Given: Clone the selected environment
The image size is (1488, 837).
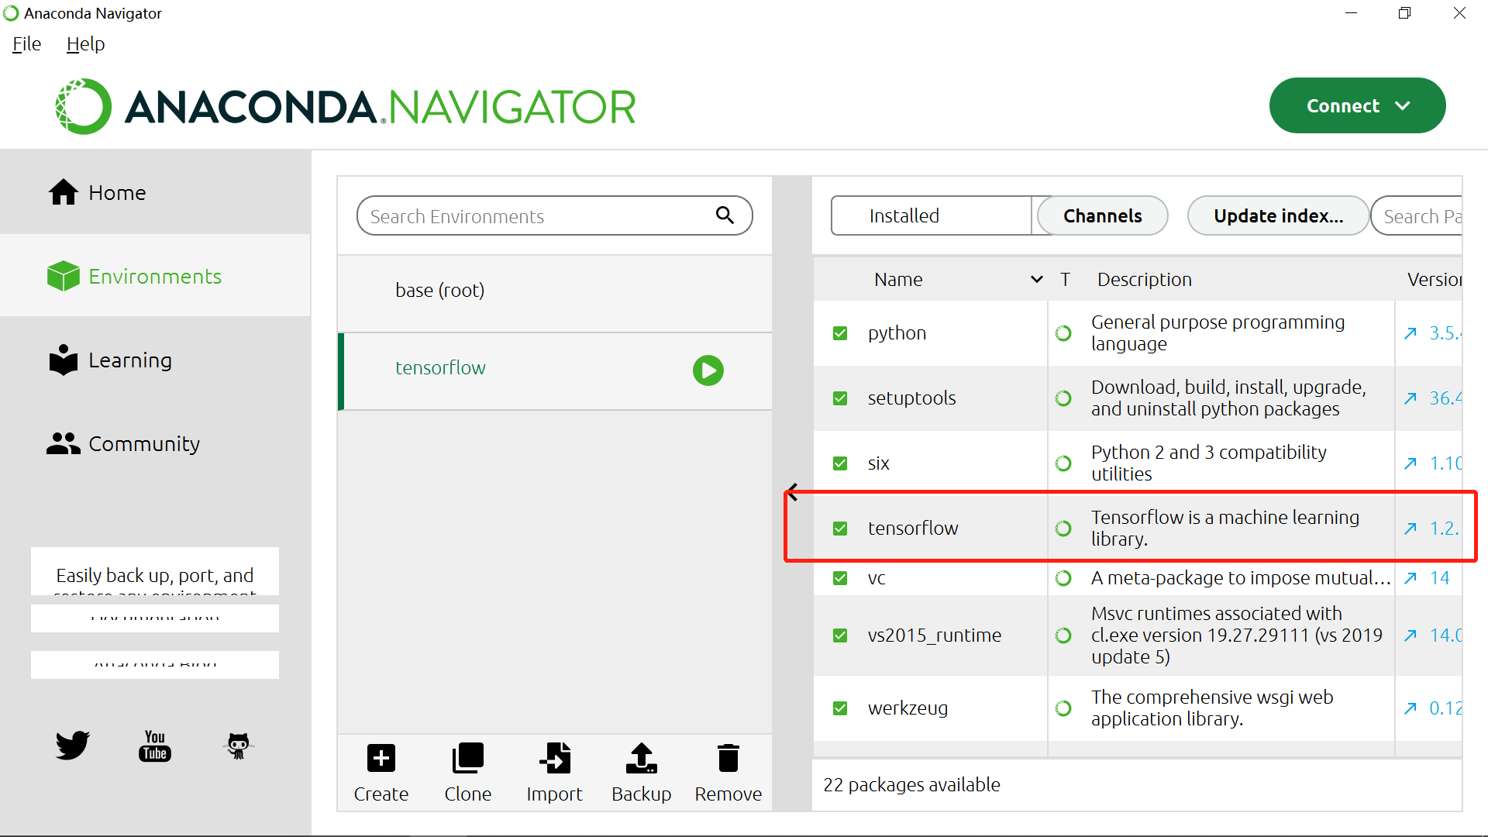Looking at the screenshot, I should pos(467,773).
